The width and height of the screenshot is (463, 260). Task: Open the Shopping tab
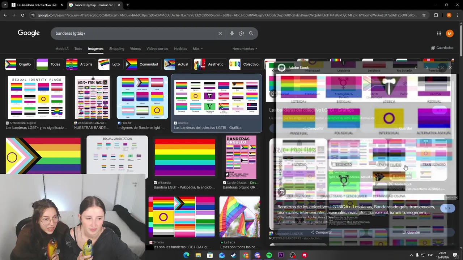coord(116,49)
